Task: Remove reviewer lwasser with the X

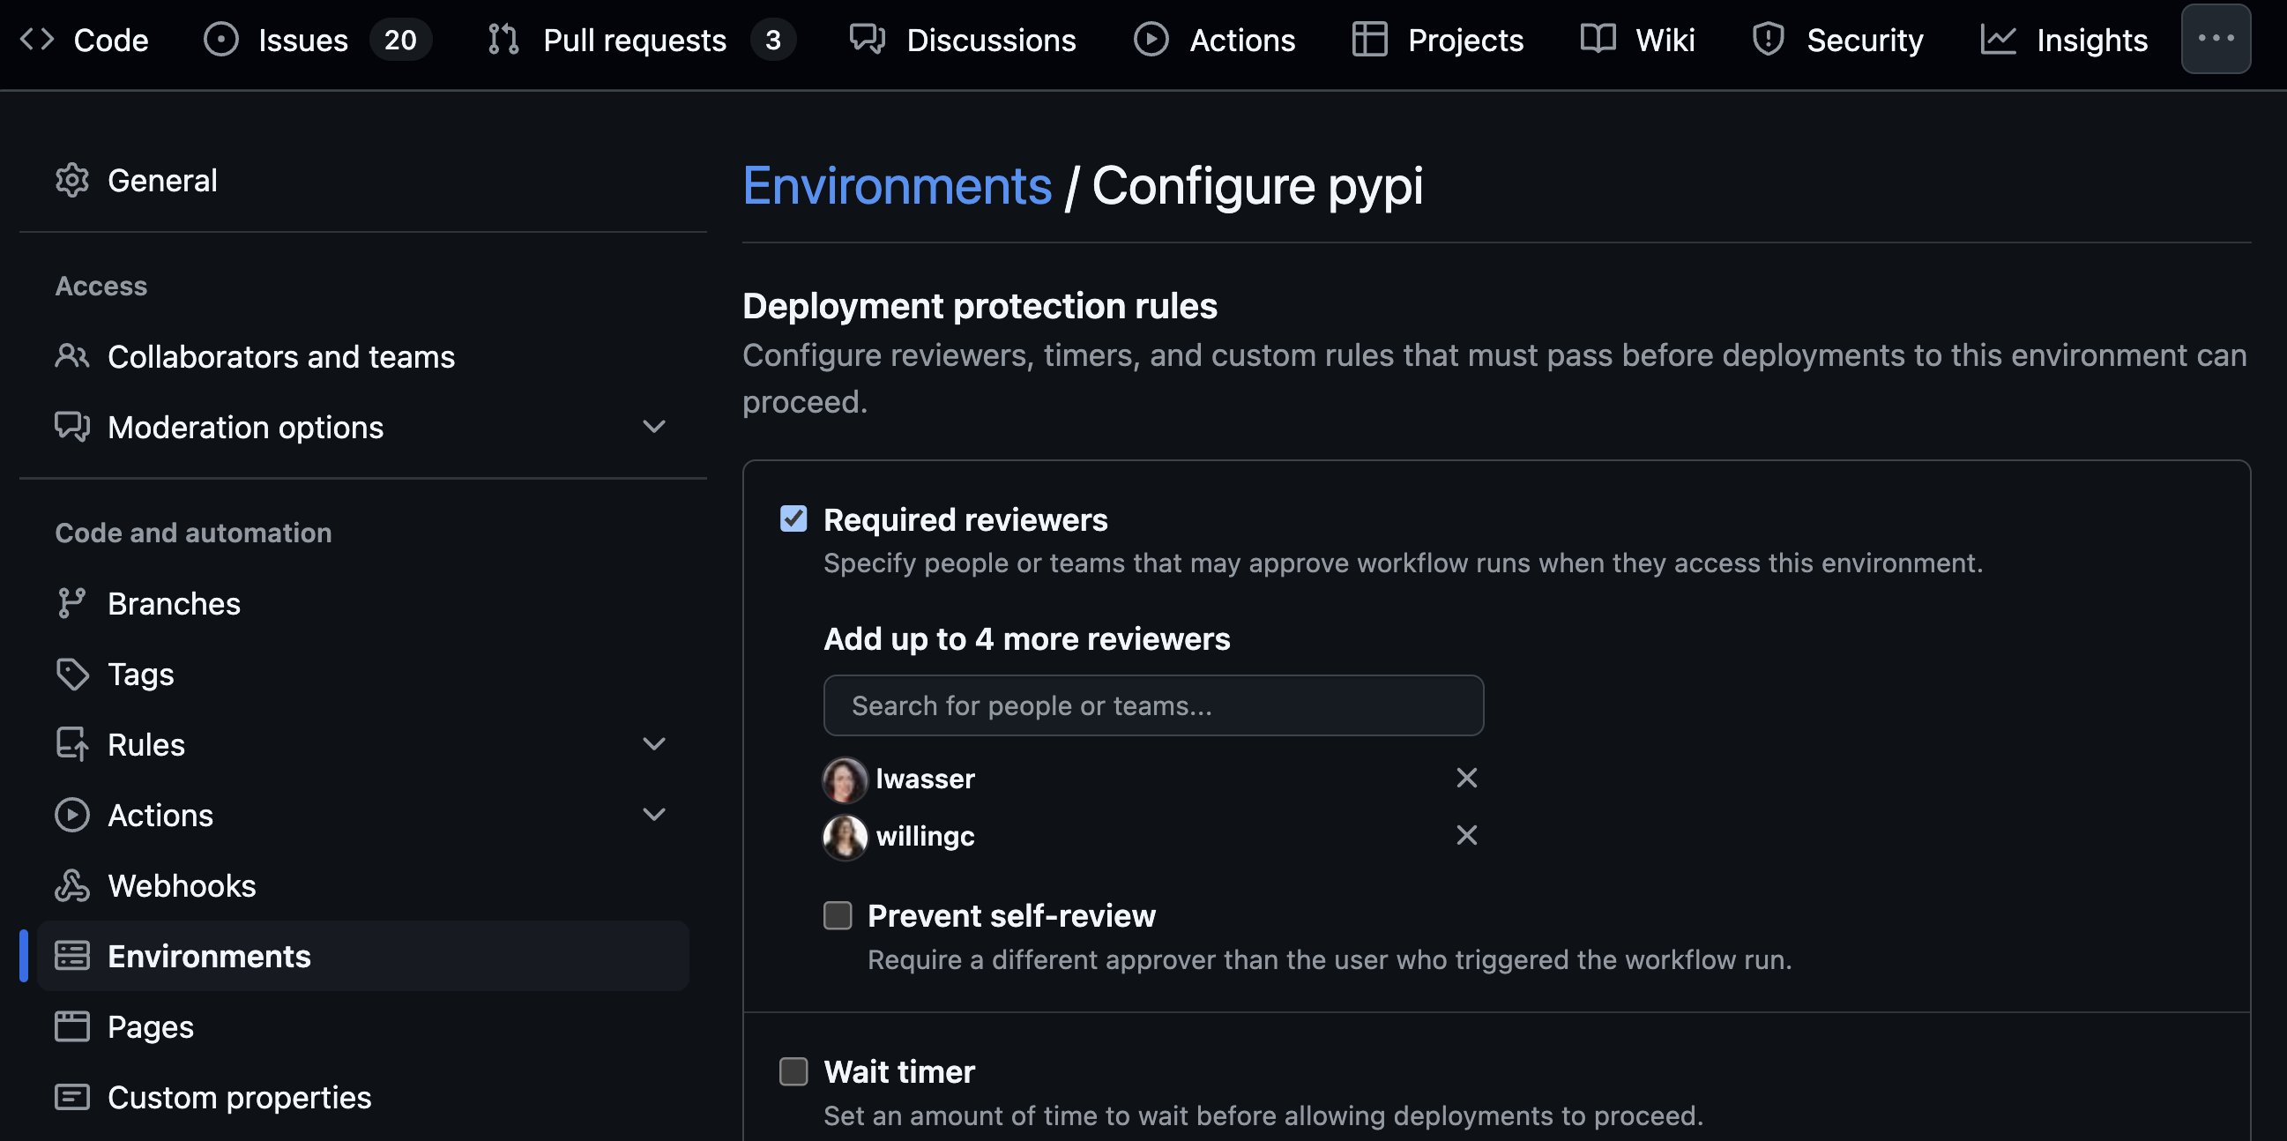Action: [1467, 778]
